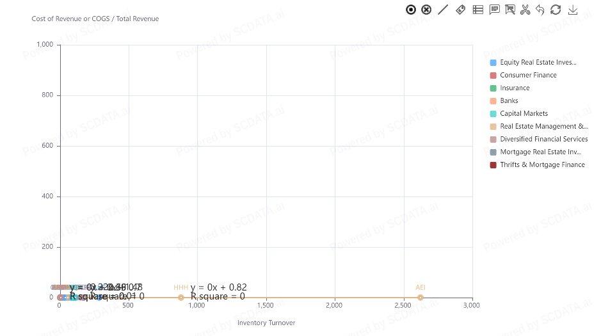Image resolution: width=601 pixels, height=336 pixels.
Task: Click the undo arrow icon
Action: click(x=540, y=10)
